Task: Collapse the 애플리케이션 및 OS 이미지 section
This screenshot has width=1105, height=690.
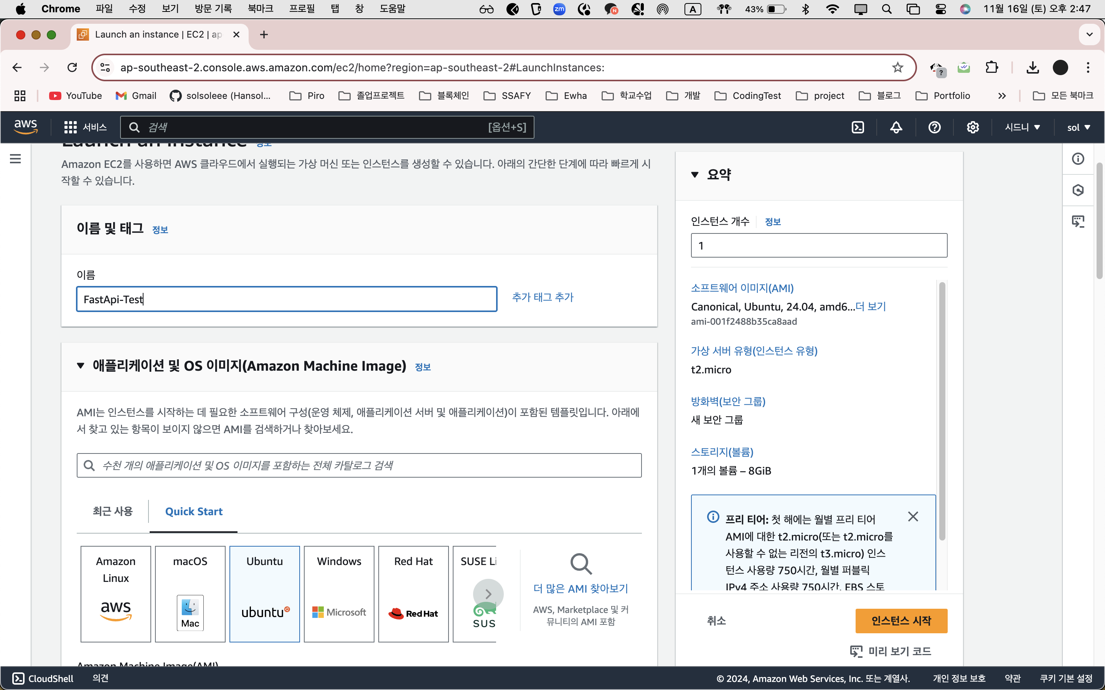Action: coord(81,366)
